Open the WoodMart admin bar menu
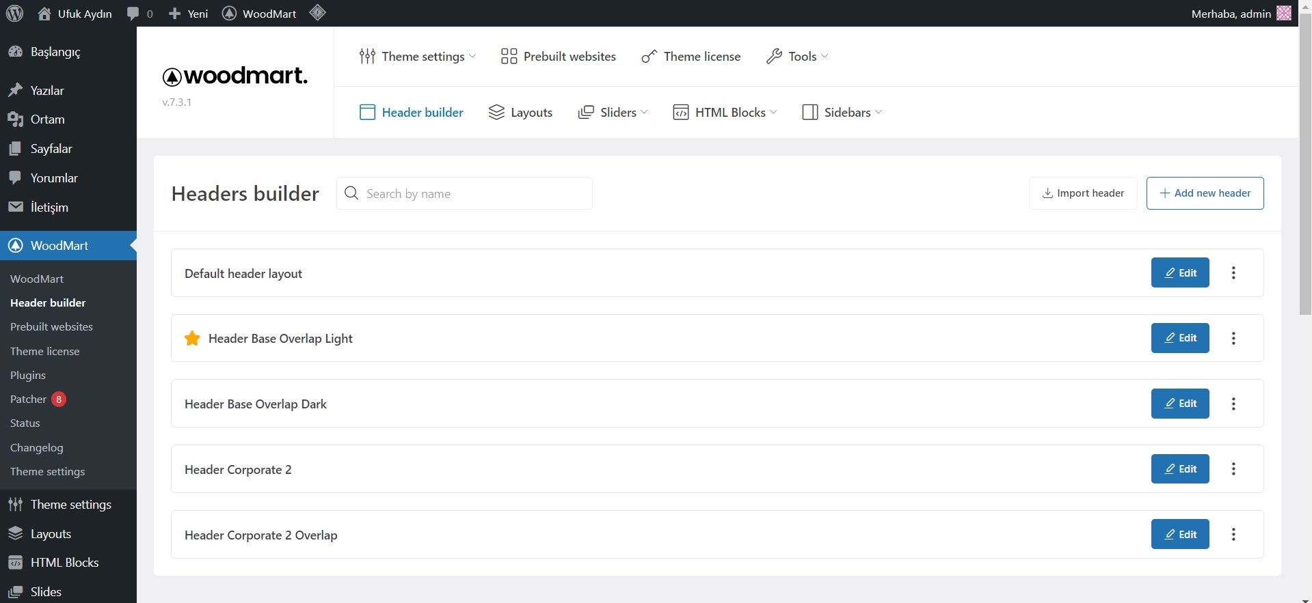 click(x=259, y=14)
